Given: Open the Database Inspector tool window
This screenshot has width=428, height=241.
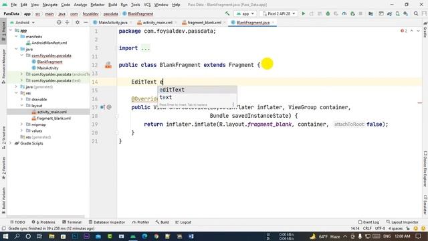Looking at the screenshot, I should (x=107, y=222).
